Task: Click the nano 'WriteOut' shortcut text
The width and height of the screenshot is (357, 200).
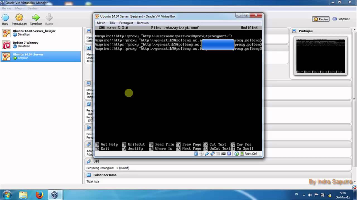Action: tap(136, 144)
